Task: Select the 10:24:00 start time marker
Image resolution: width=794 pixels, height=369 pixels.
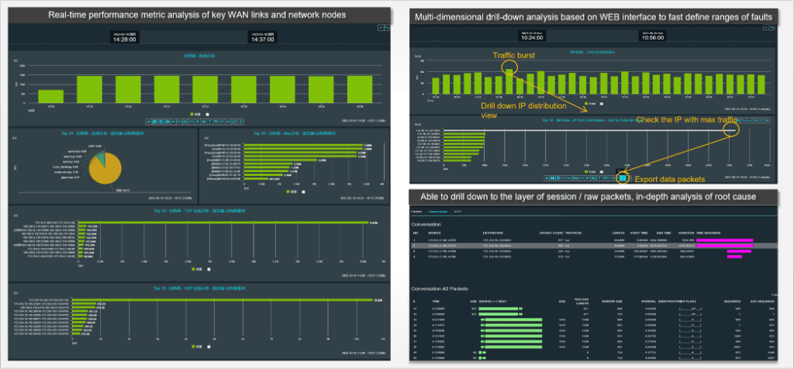Action: (531, 36)
